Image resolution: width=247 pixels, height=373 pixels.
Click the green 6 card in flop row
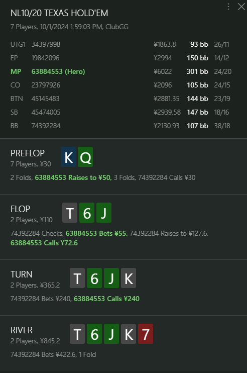(x=87, y=213)
